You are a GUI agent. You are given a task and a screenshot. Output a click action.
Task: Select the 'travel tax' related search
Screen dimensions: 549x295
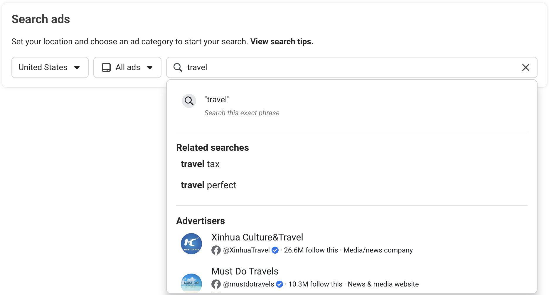coord(200,164)
